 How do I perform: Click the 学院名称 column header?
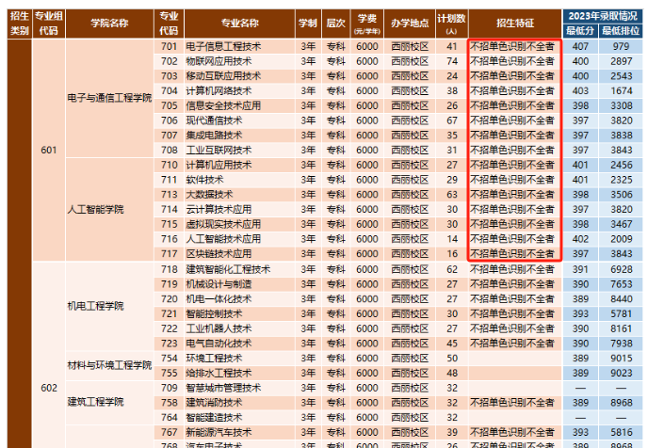[x=109, y=24]
